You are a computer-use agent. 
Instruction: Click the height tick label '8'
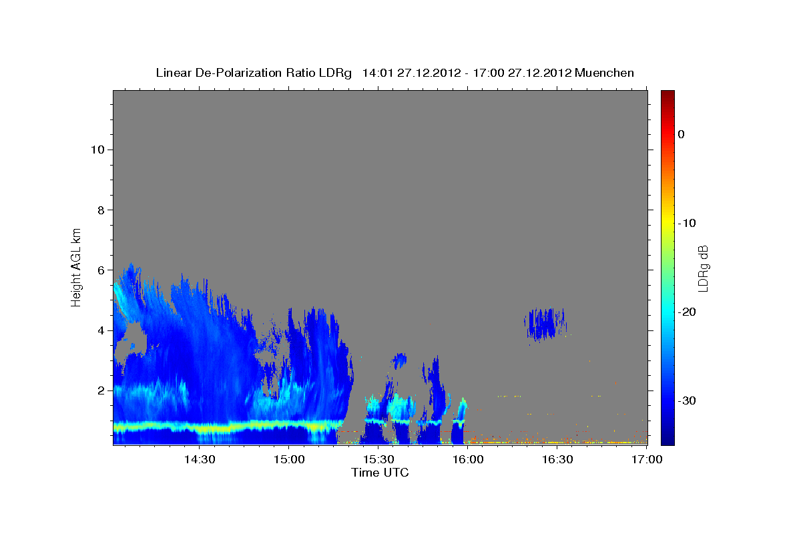point(100,210)
